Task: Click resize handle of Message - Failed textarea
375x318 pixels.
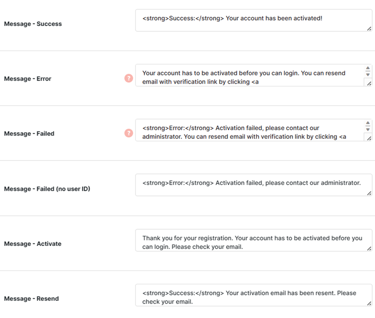Action: 369,138
